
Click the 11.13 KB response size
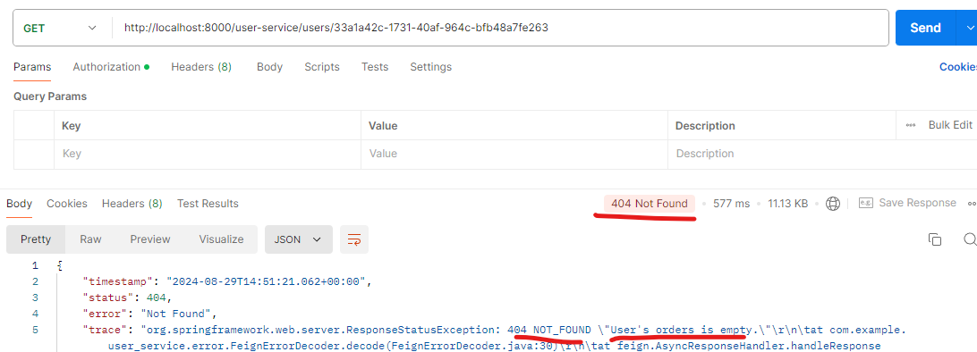coord(787,204)
